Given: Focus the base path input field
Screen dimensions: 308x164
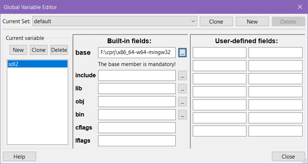Looking at the screenshot, I should (x=137, y=53).
